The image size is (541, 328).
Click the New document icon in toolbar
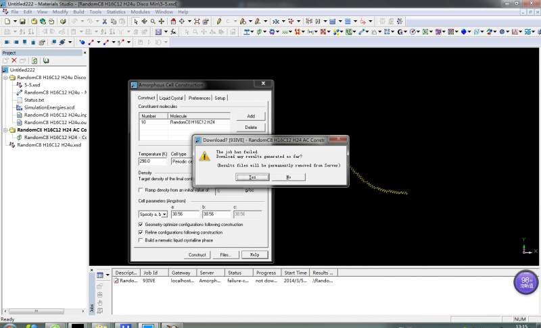coord(7,22)
